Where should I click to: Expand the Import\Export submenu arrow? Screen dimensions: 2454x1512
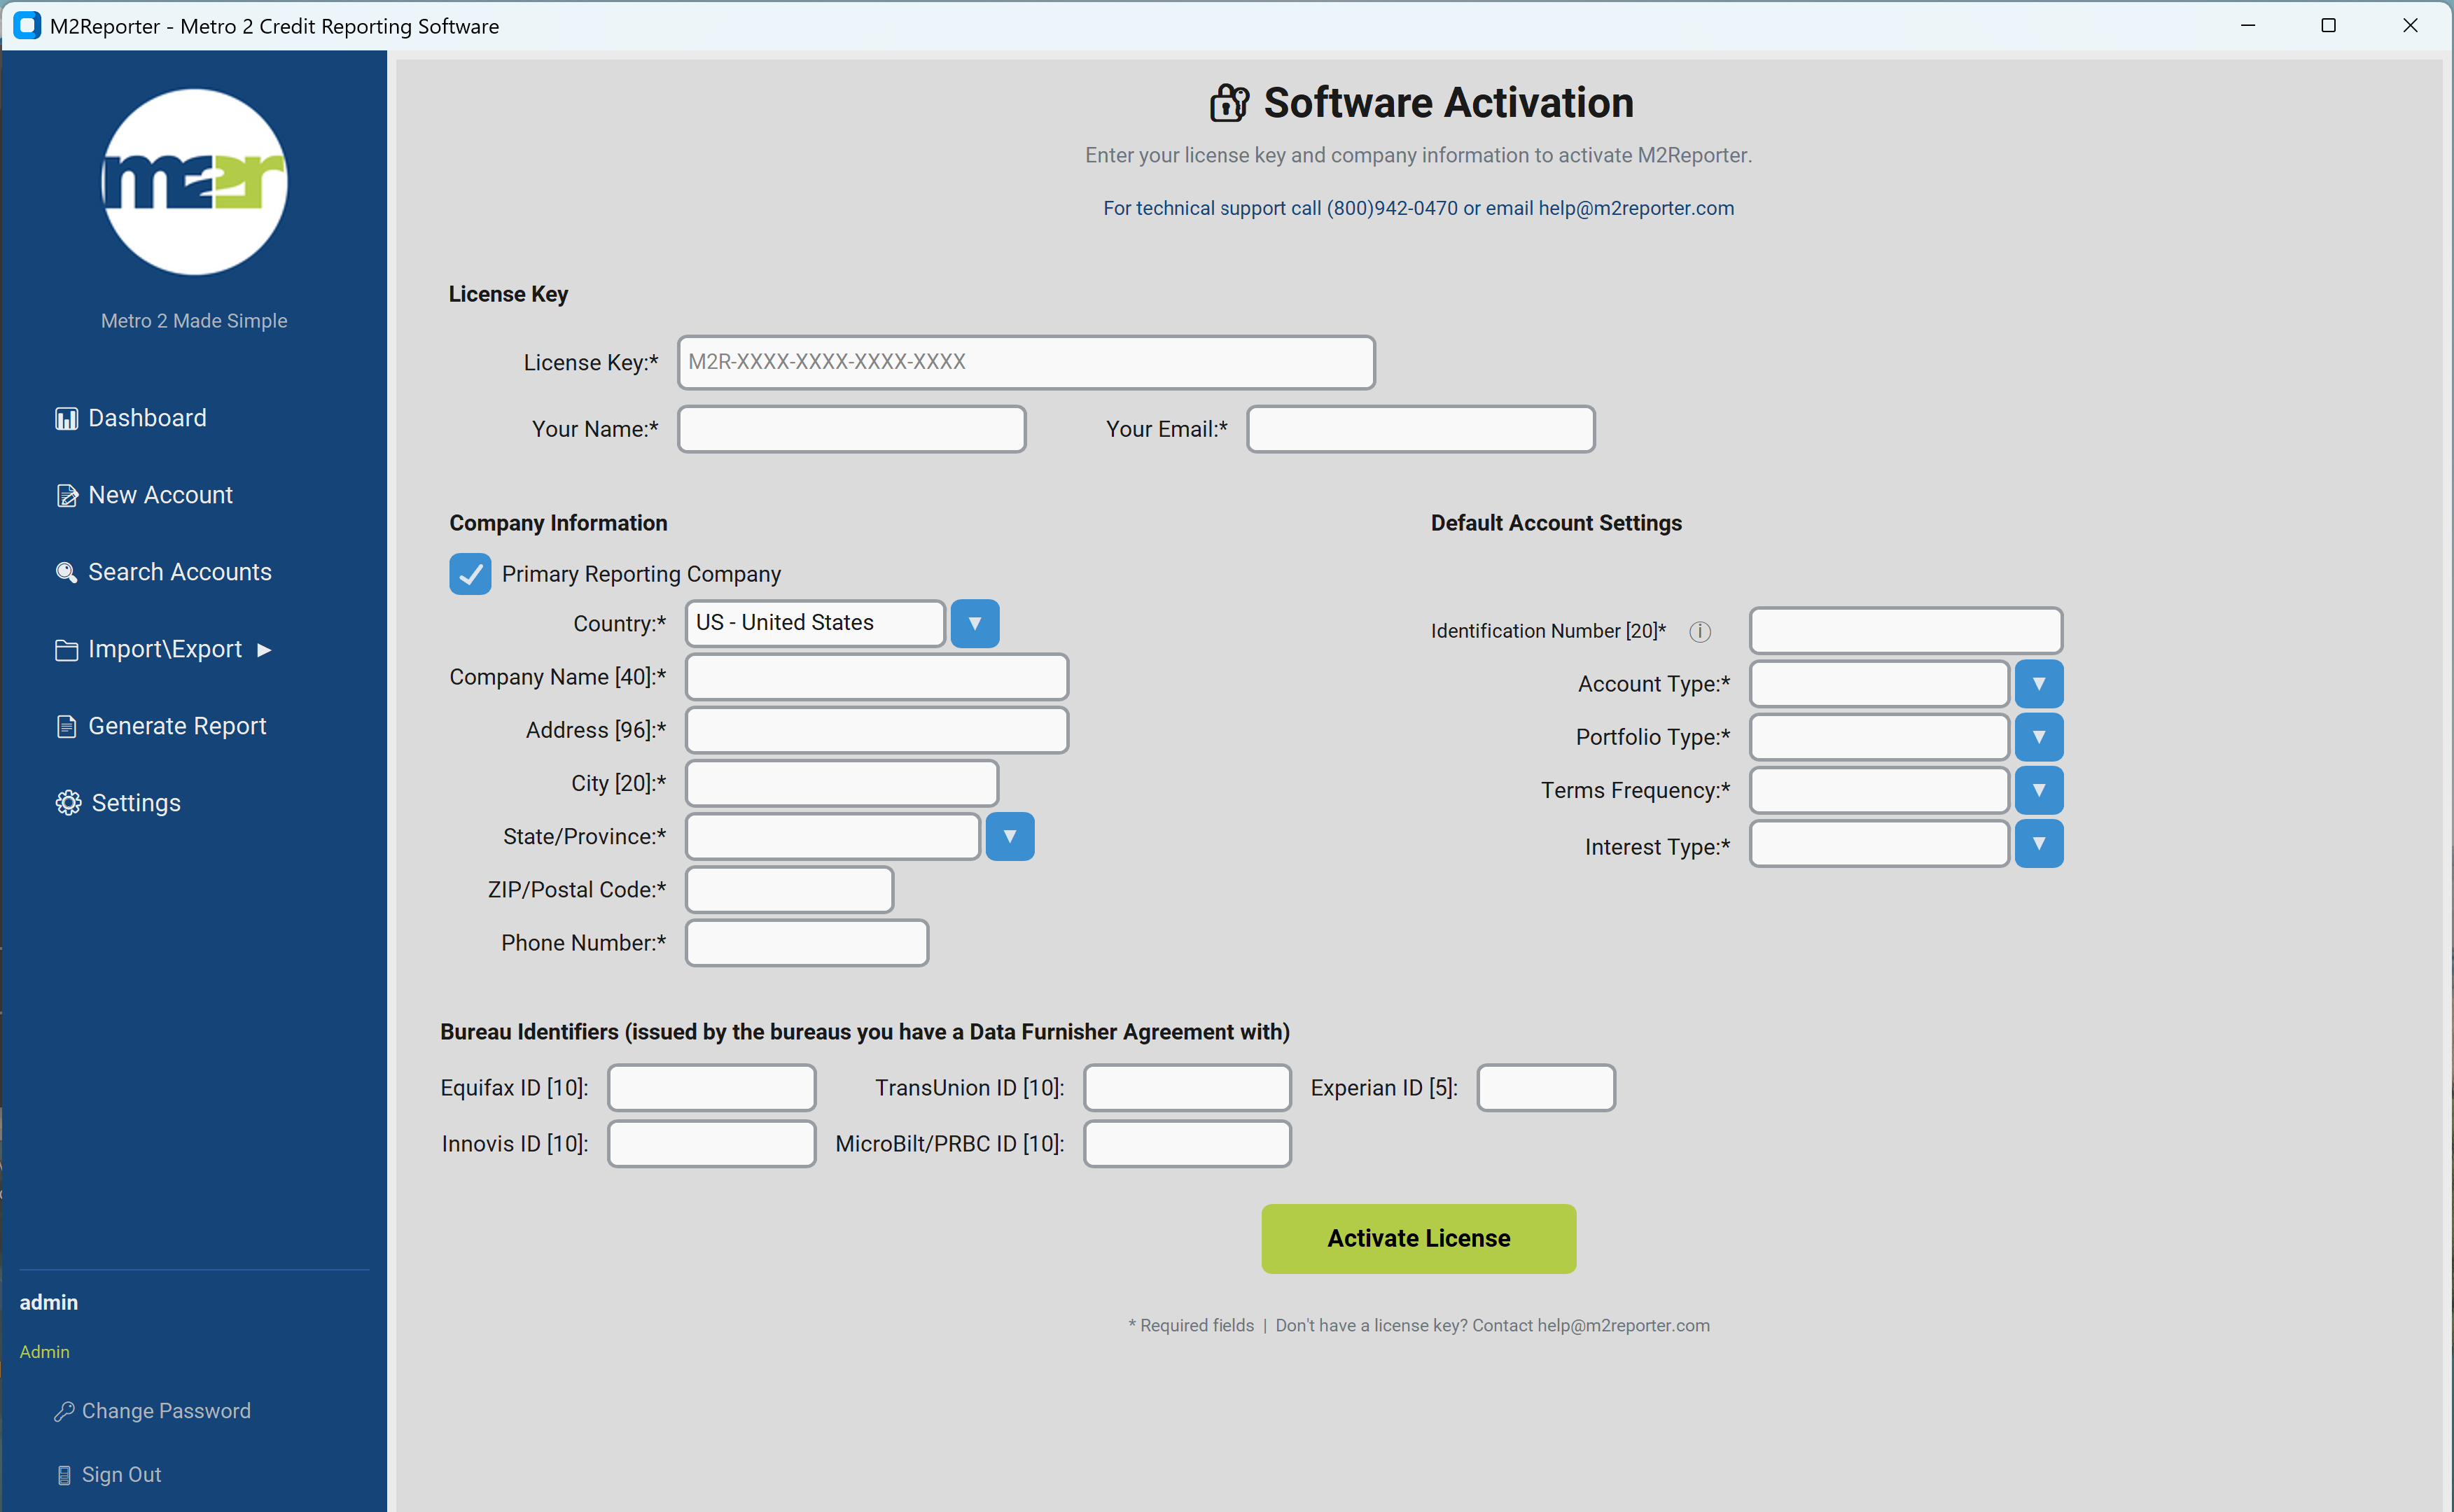click(264, 650)
